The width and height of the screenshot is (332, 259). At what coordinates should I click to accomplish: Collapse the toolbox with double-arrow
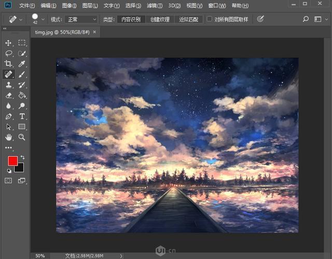pos(5,28)
